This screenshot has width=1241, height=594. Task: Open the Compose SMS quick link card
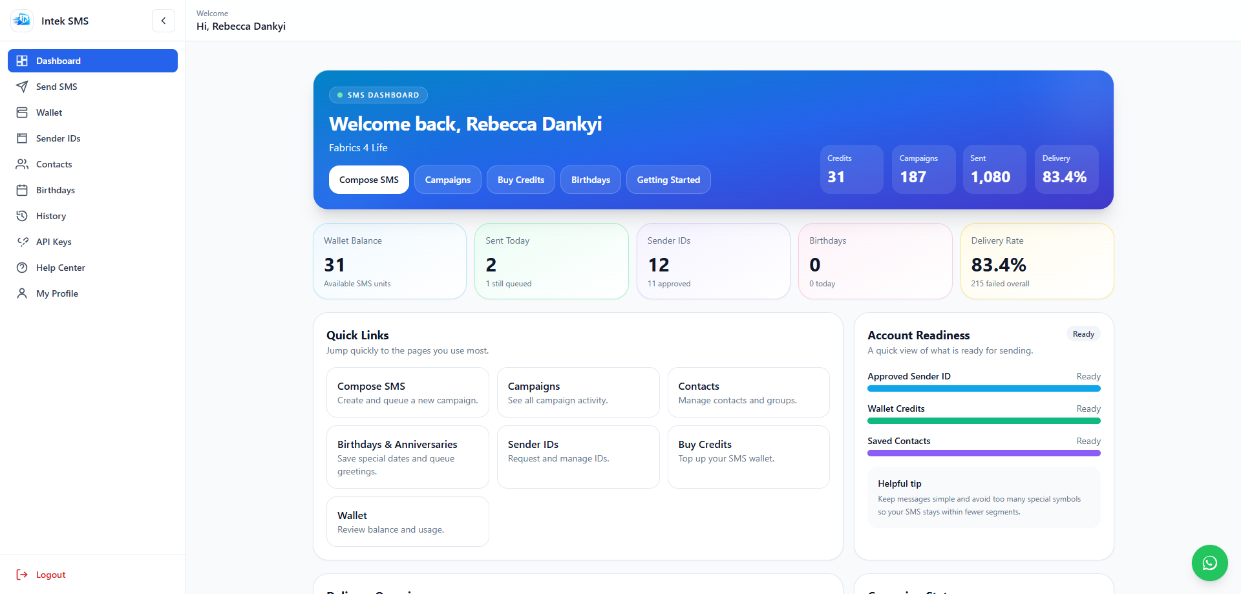pyautogui.click(x=408, y=392)
